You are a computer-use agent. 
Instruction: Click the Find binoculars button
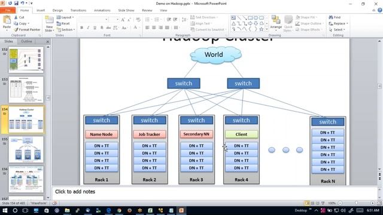pyautogui.click(x=335, y=17)
